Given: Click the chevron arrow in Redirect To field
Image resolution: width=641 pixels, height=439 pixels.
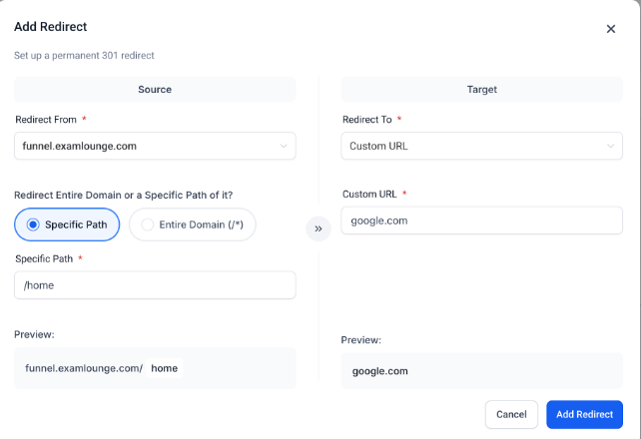Looking at the screenshot, I should tap(610, 146).
